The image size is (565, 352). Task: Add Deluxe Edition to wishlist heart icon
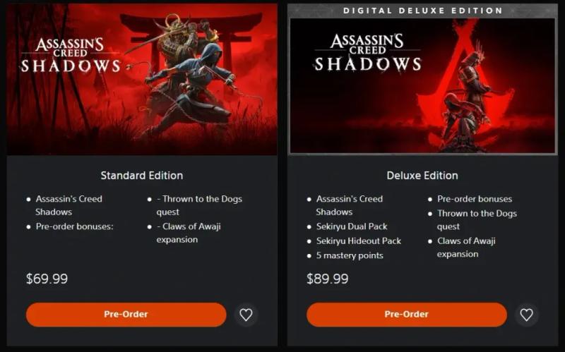click(526, 315)
